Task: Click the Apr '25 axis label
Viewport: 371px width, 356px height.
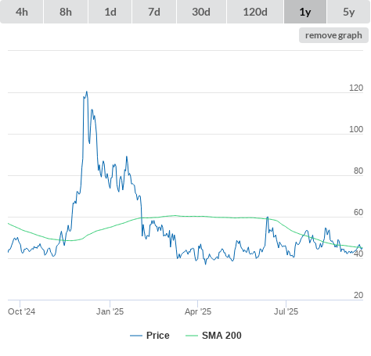Action: 198,311
